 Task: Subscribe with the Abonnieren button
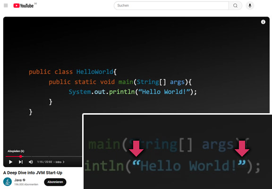(55, 182)
